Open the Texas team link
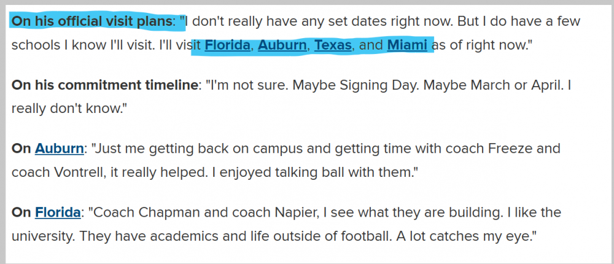614x264 pixels. [333, 45]
